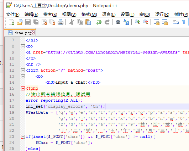This screenshot has width=189, height=151.
Task: Collapse the if(isset fold on line 23
Action: coord(23,136)
